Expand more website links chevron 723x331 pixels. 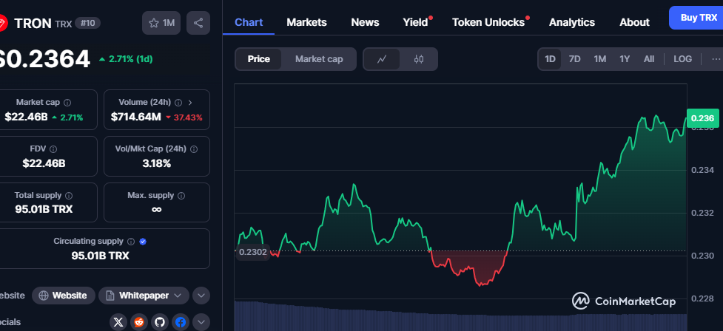click(201, 296)
